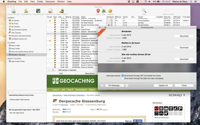This screenshot has width=200, height=125.
Task: Click the Home pin icon
Action: pos(98,11)
